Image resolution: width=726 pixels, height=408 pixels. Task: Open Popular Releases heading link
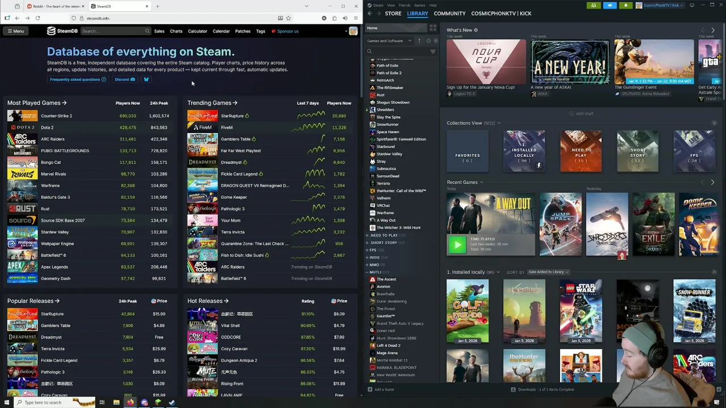point(33,301)
